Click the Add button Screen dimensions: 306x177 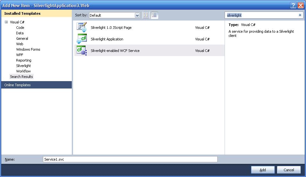point(263,170)
